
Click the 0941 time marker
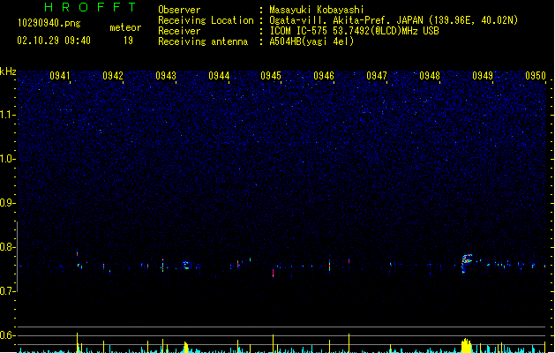click(x=60, y=76)
